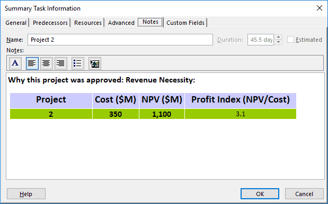Open the Format Font tool

15,63
